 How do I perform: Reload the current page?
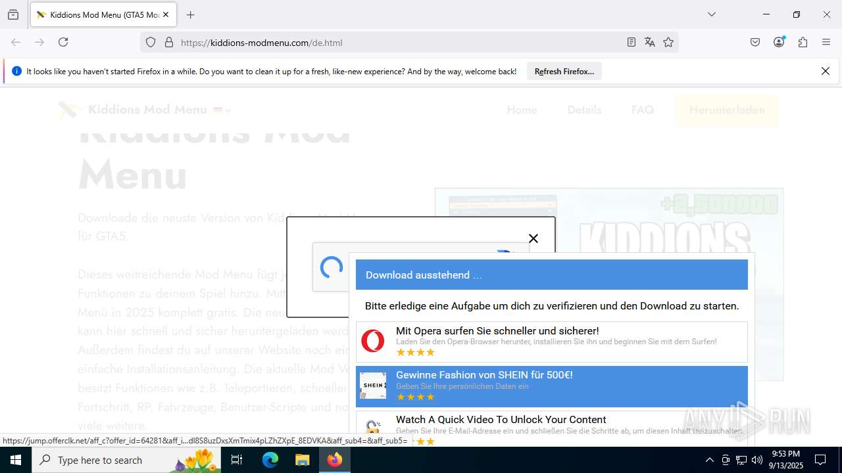click(63, 42)
